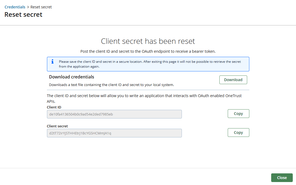Viewport: 296px width, 185px height.
Task: Click the blue information icon in the notice banner
Action: pos(52,62)
